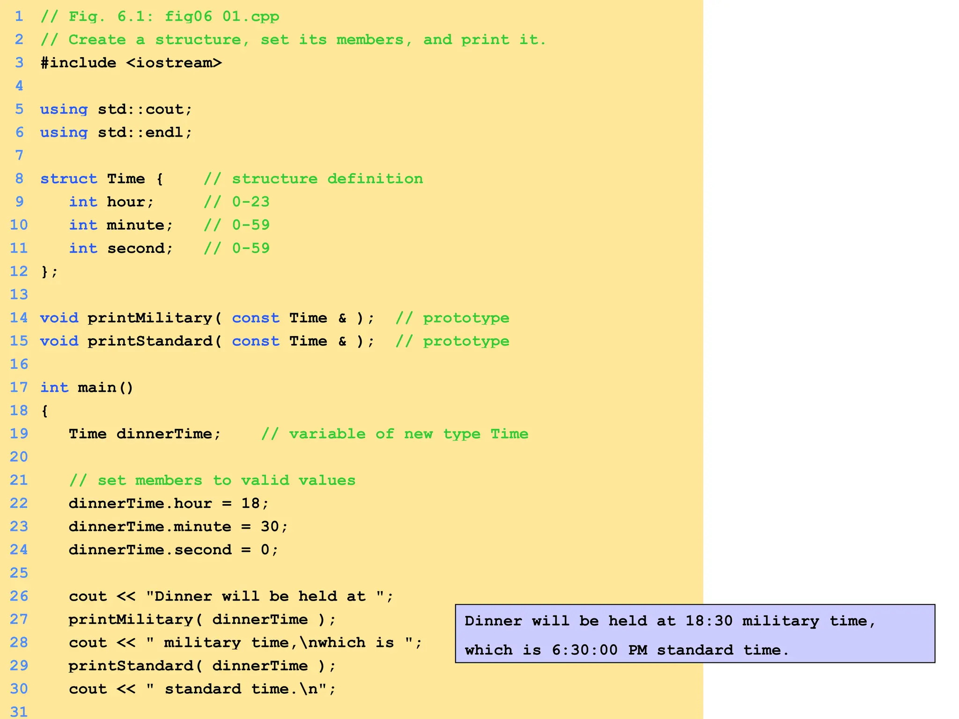Click 'dinnerTime.hour = 18;' statement
This screenshot has height=719, width=959.
tap(169, 504)
